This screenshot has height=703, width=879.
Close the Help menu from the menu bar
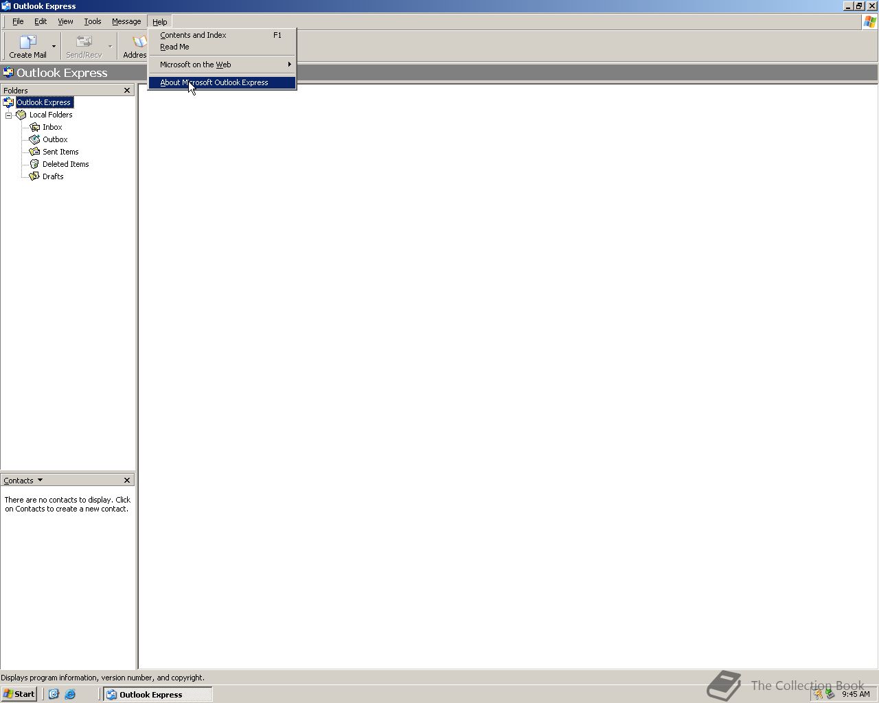[160, 21]
